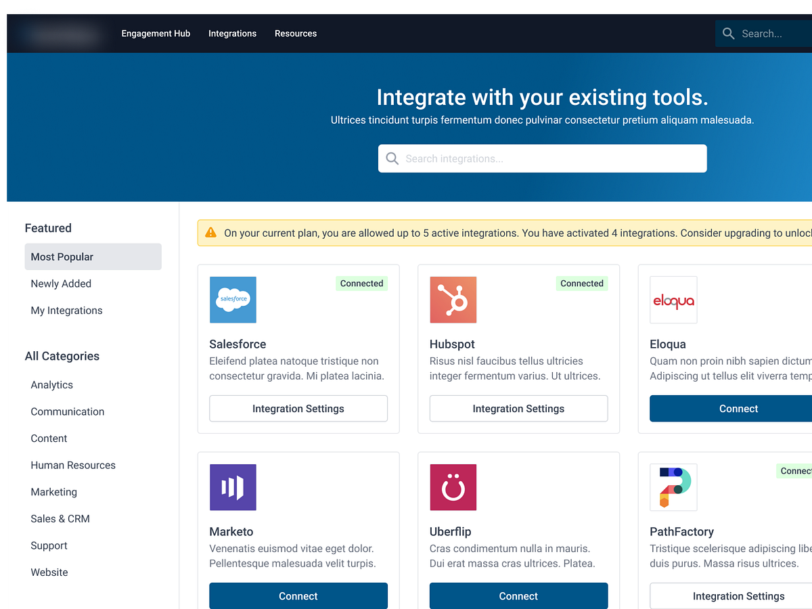Choose the Analytics category in the sidebar
Image resolution: width=812 pixels, height=609 pixels.
tap(51, 384)
